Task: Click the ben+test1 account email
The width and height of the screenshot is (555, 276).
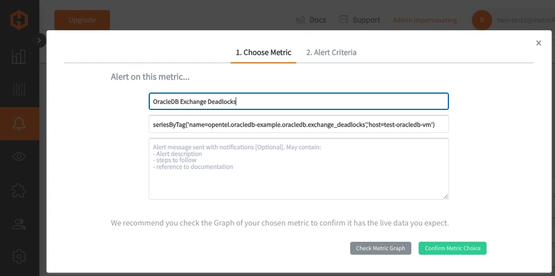Action: 526,20
